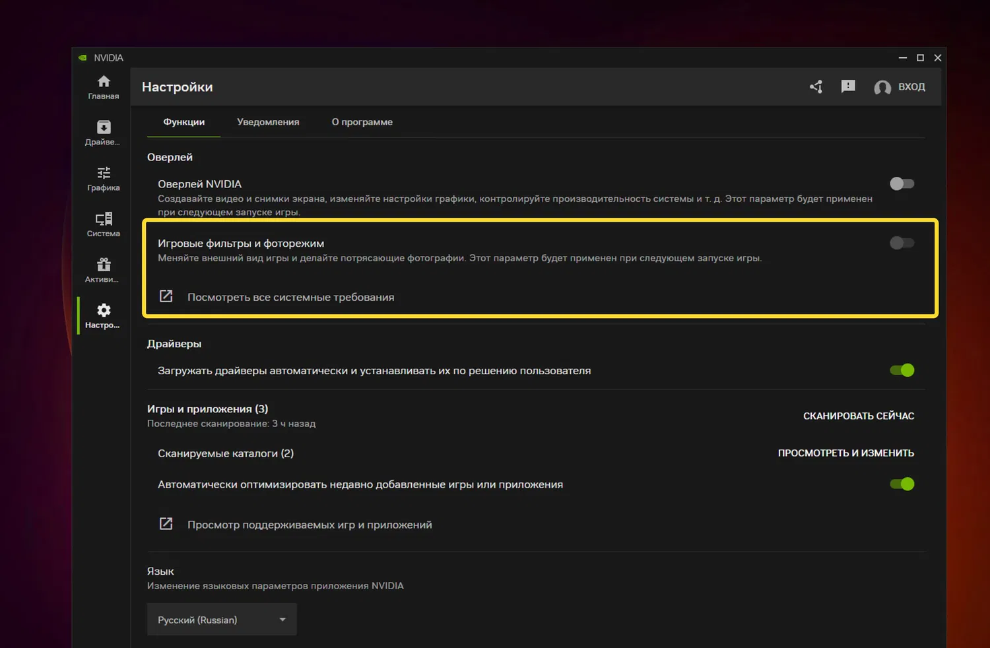Open the Русский (Russian) language dropdown
Screen dimensions: 990x648
[222, 620]
